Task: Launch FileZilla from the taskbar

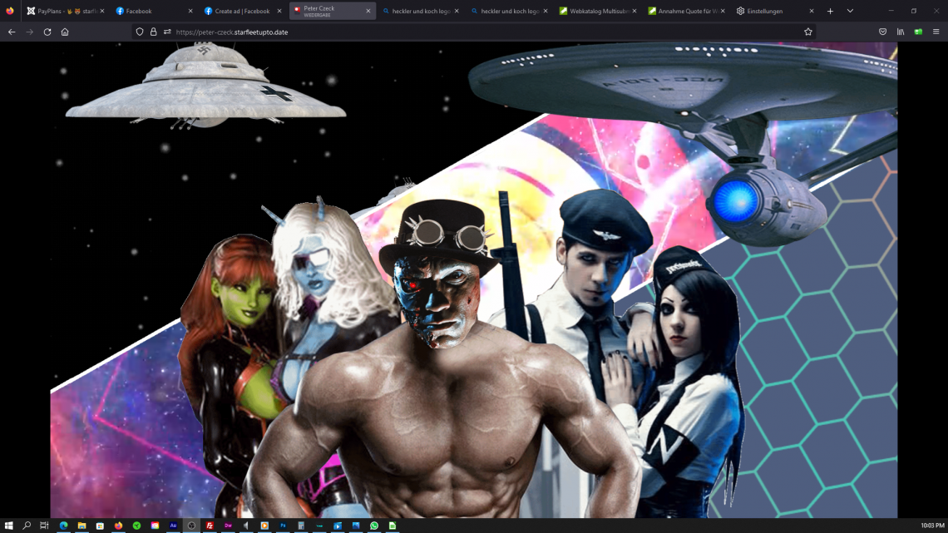Action: click(210, 526)
